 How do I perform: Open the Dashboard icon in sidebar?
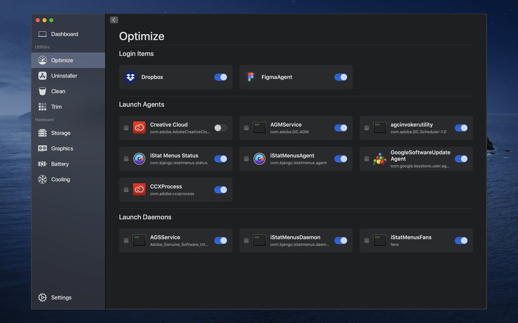42,34
